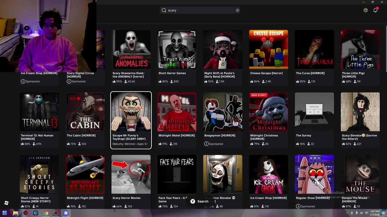Open The Three Little Pigs thumbnail
387x217 pixels.
tap(360, 49)
